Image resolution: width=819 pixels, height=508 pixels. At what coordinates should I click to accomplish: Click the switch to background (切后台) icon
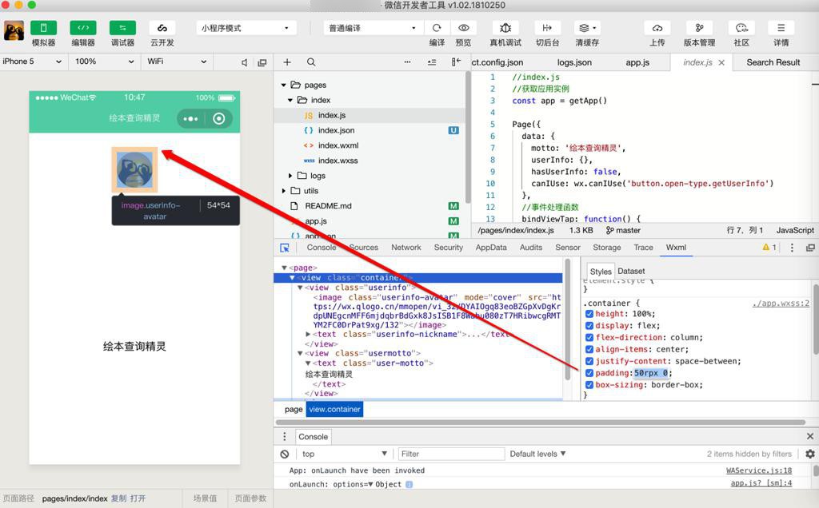point(547,28)
